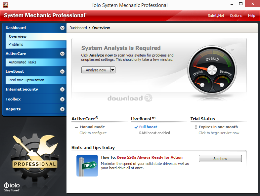Screen dimensions: 260x196
Task: Click the 'Hints and tips today' heading
Action: 93,147
